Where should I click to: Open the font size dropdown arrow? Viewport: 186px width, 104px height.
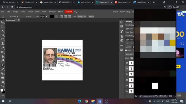coord(46,16)
